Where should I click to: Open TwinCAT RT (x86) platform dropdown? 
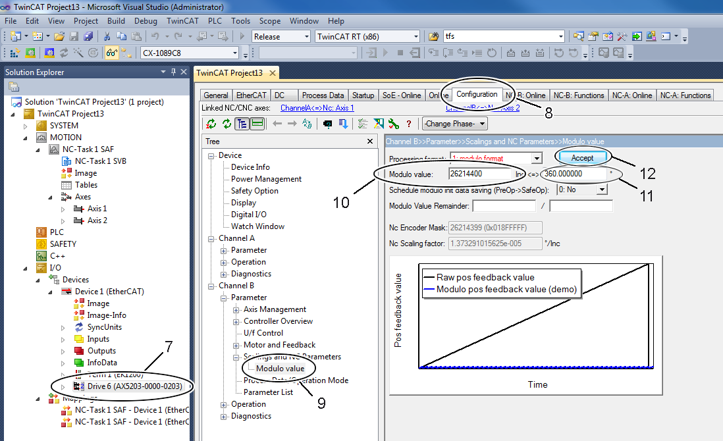[x=416, y=36]
